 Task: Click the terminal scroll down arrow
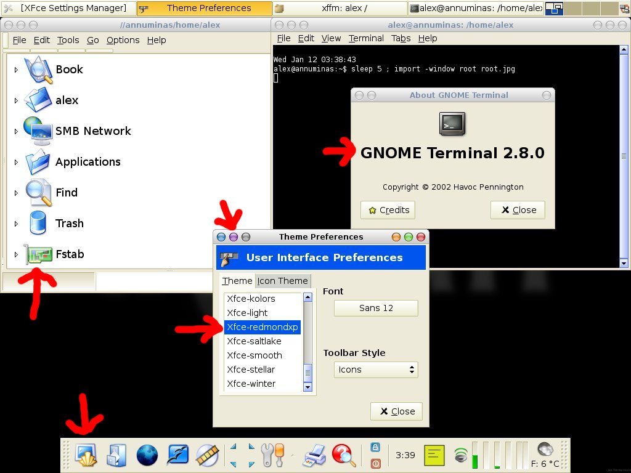tap(624, 264)
